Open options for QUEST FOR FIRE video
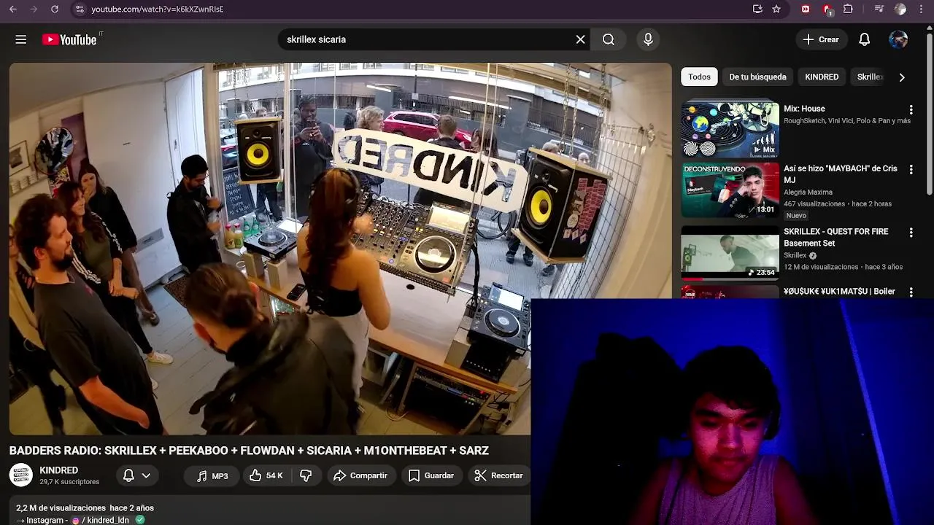 (x=911, y=232)
